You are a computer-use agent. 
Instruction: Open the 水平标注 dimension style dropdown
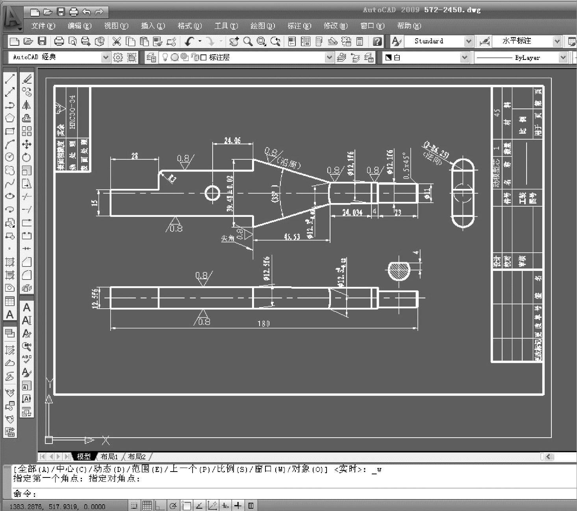pyautogui.click(x=557, y=41)
